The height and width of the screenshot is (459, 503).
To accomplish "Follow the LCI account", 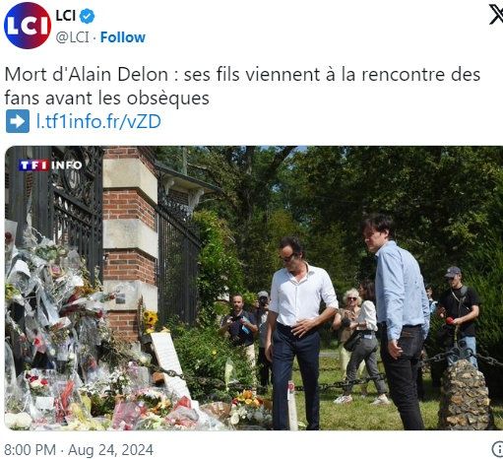I will coord(123,37).
